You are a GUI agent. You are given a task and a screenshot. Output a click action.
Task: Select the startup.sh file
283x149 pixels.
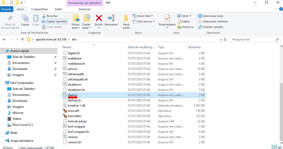74,100
